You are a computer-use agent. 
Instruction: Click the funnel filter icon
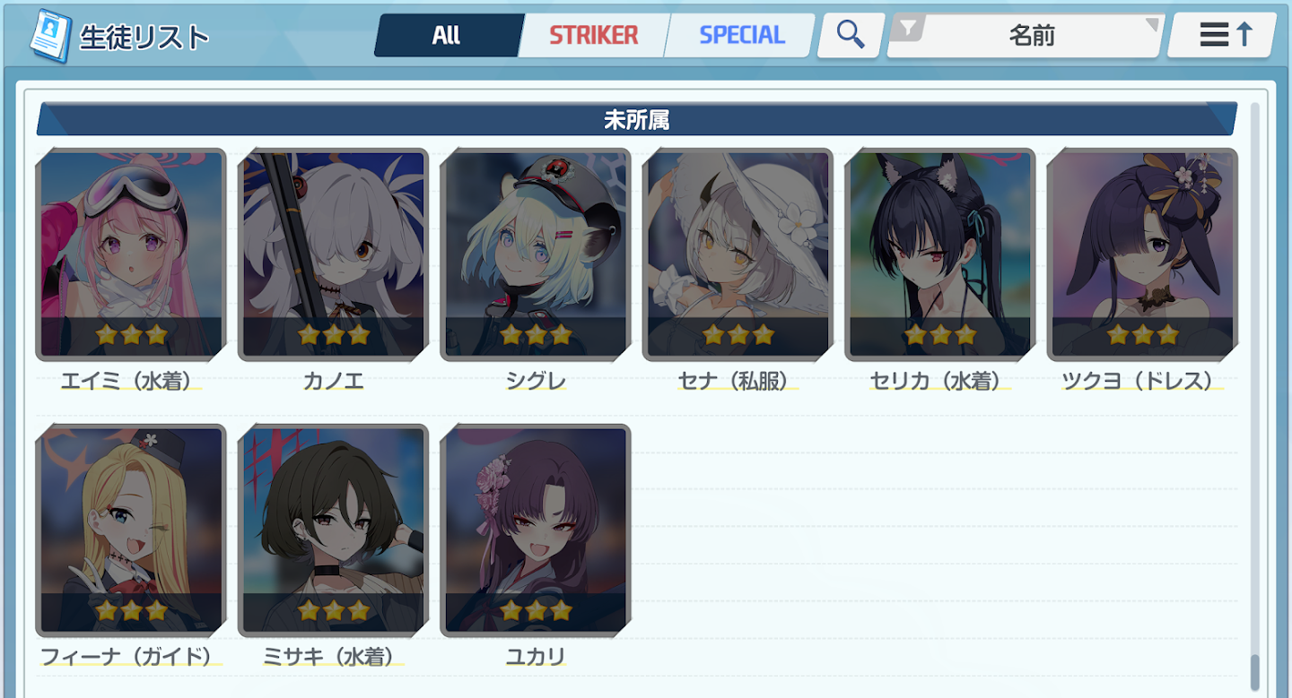point(909,29)
